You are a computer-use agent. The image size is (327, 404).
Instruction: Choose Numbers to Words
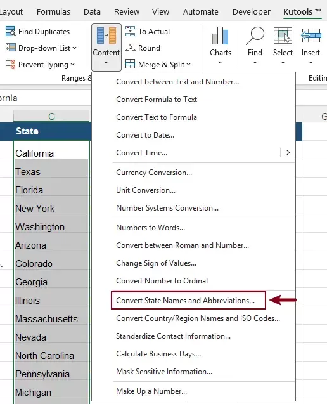coord(194,228)
